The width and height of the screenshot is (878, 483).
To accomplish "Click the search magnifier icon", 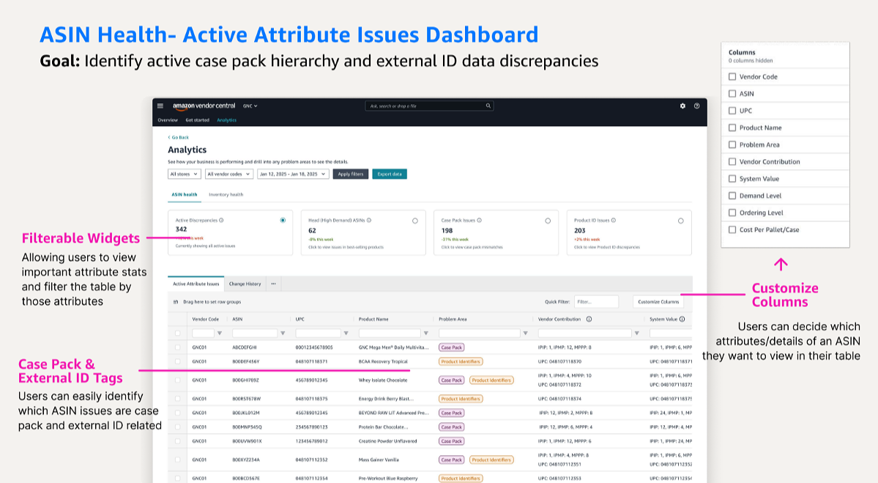I will pyautogui.click(x=488, y=106).
